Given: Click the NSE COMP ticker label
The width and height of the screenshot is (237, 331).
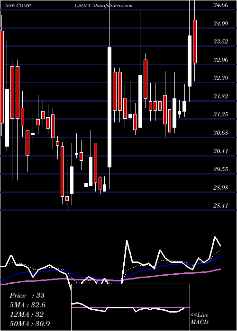Looking at the screenshot, I should click(18, 6).
